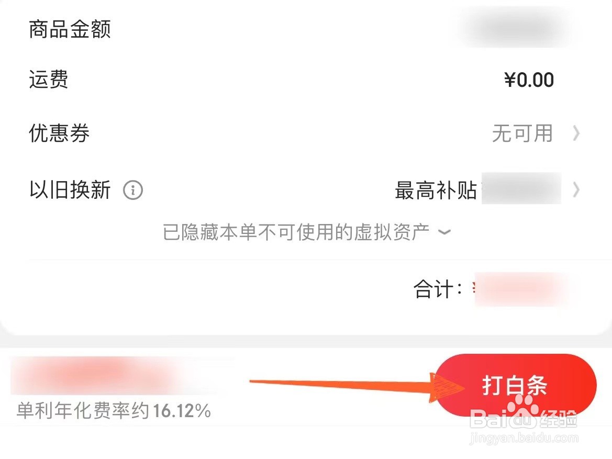
Task: Tap the 单利年化费率约16.12% note
Action: 114,411
